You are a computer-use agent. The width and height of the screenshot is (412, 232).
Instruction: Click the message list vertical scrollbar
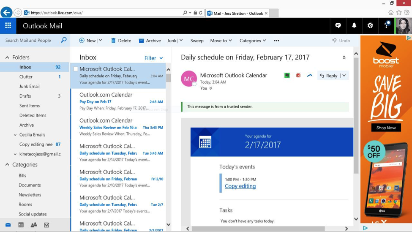[x=168, y=148]
